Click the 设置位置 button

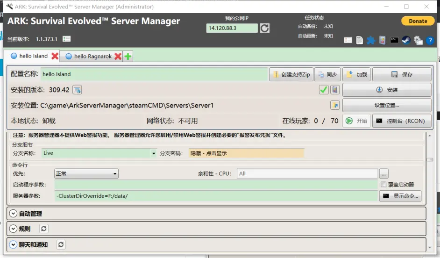pos(387,105)
